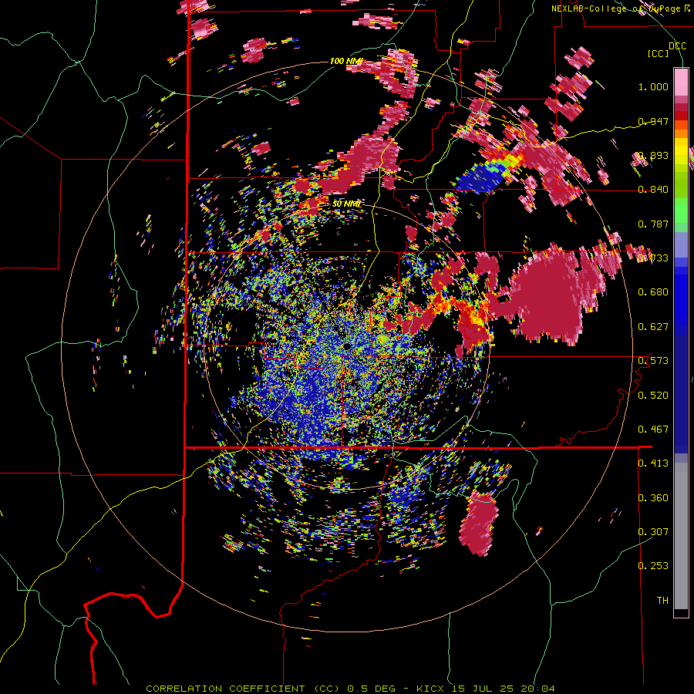Click the pink top segment of color bar

[681, 82]
